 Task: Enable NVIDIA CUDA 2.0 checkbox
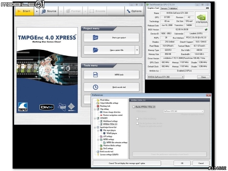134,107
